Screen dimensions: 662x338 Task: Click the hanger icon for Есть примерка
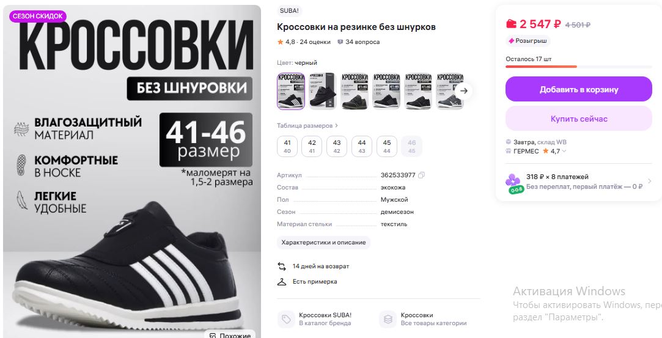282,282
